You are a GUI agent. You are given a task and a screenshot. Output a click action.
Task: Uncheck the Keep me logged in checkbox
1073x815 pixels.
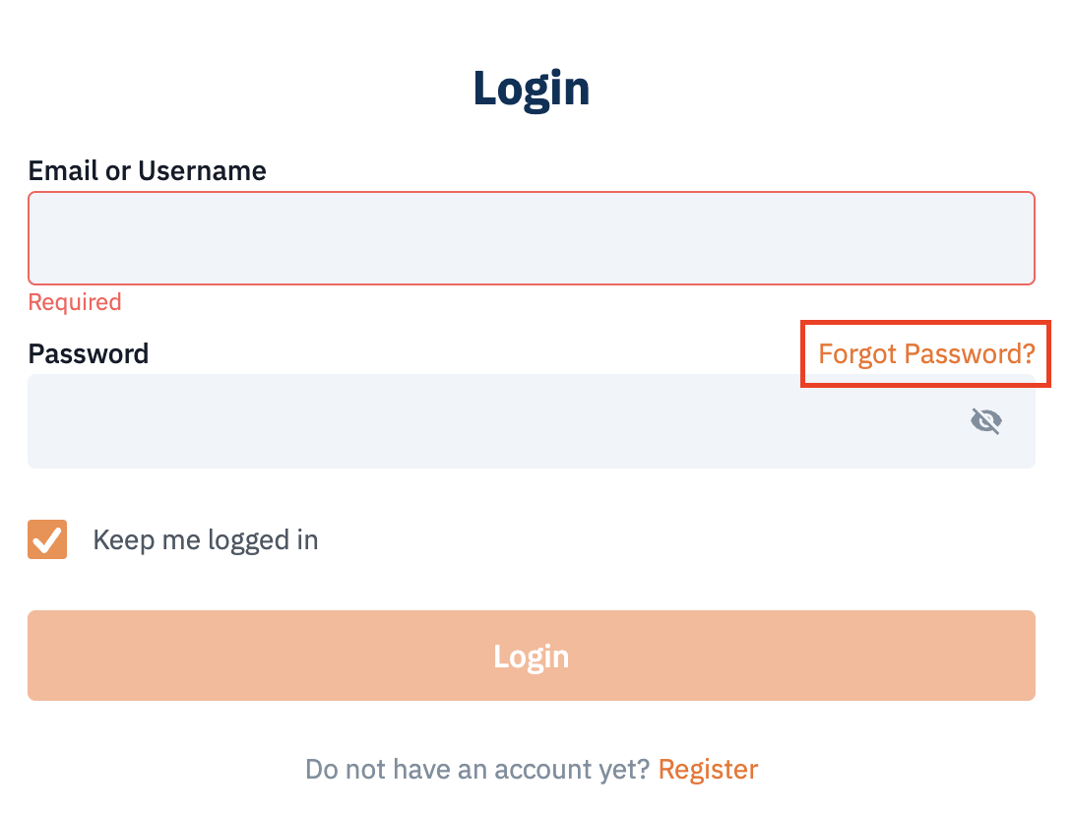pyautogui.click(x=47, y=539)
